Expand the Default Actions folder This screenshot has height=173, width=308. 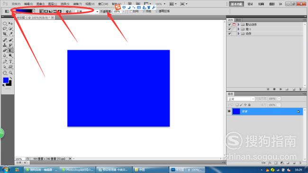[x=238, y=24]
